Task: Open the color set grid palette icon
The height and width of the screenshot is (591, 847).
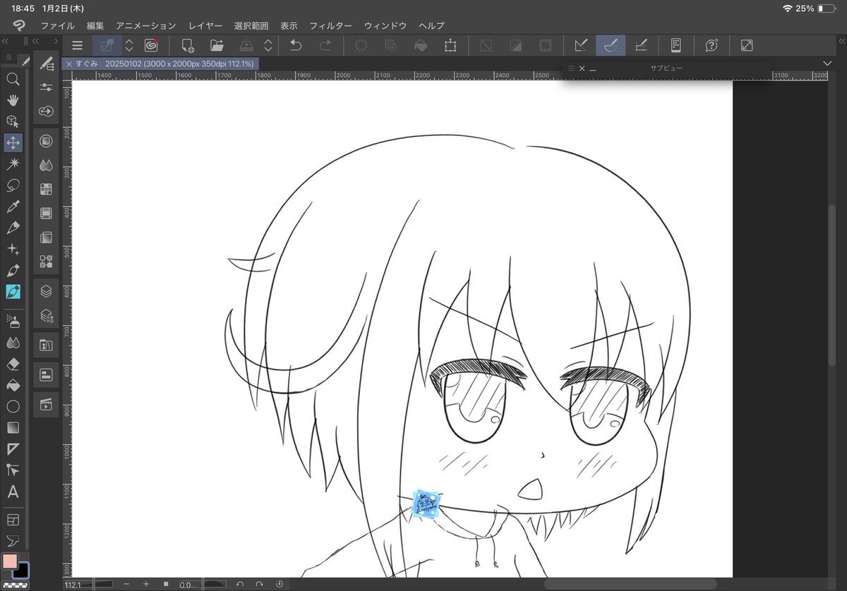Action: click(47, 188)
